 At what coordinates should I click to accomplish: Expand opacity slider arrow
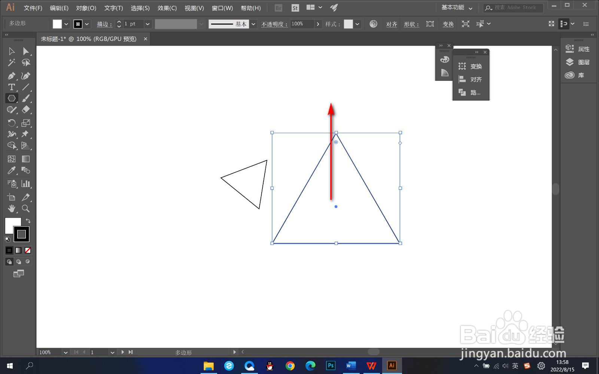click(x=318, y=24)
